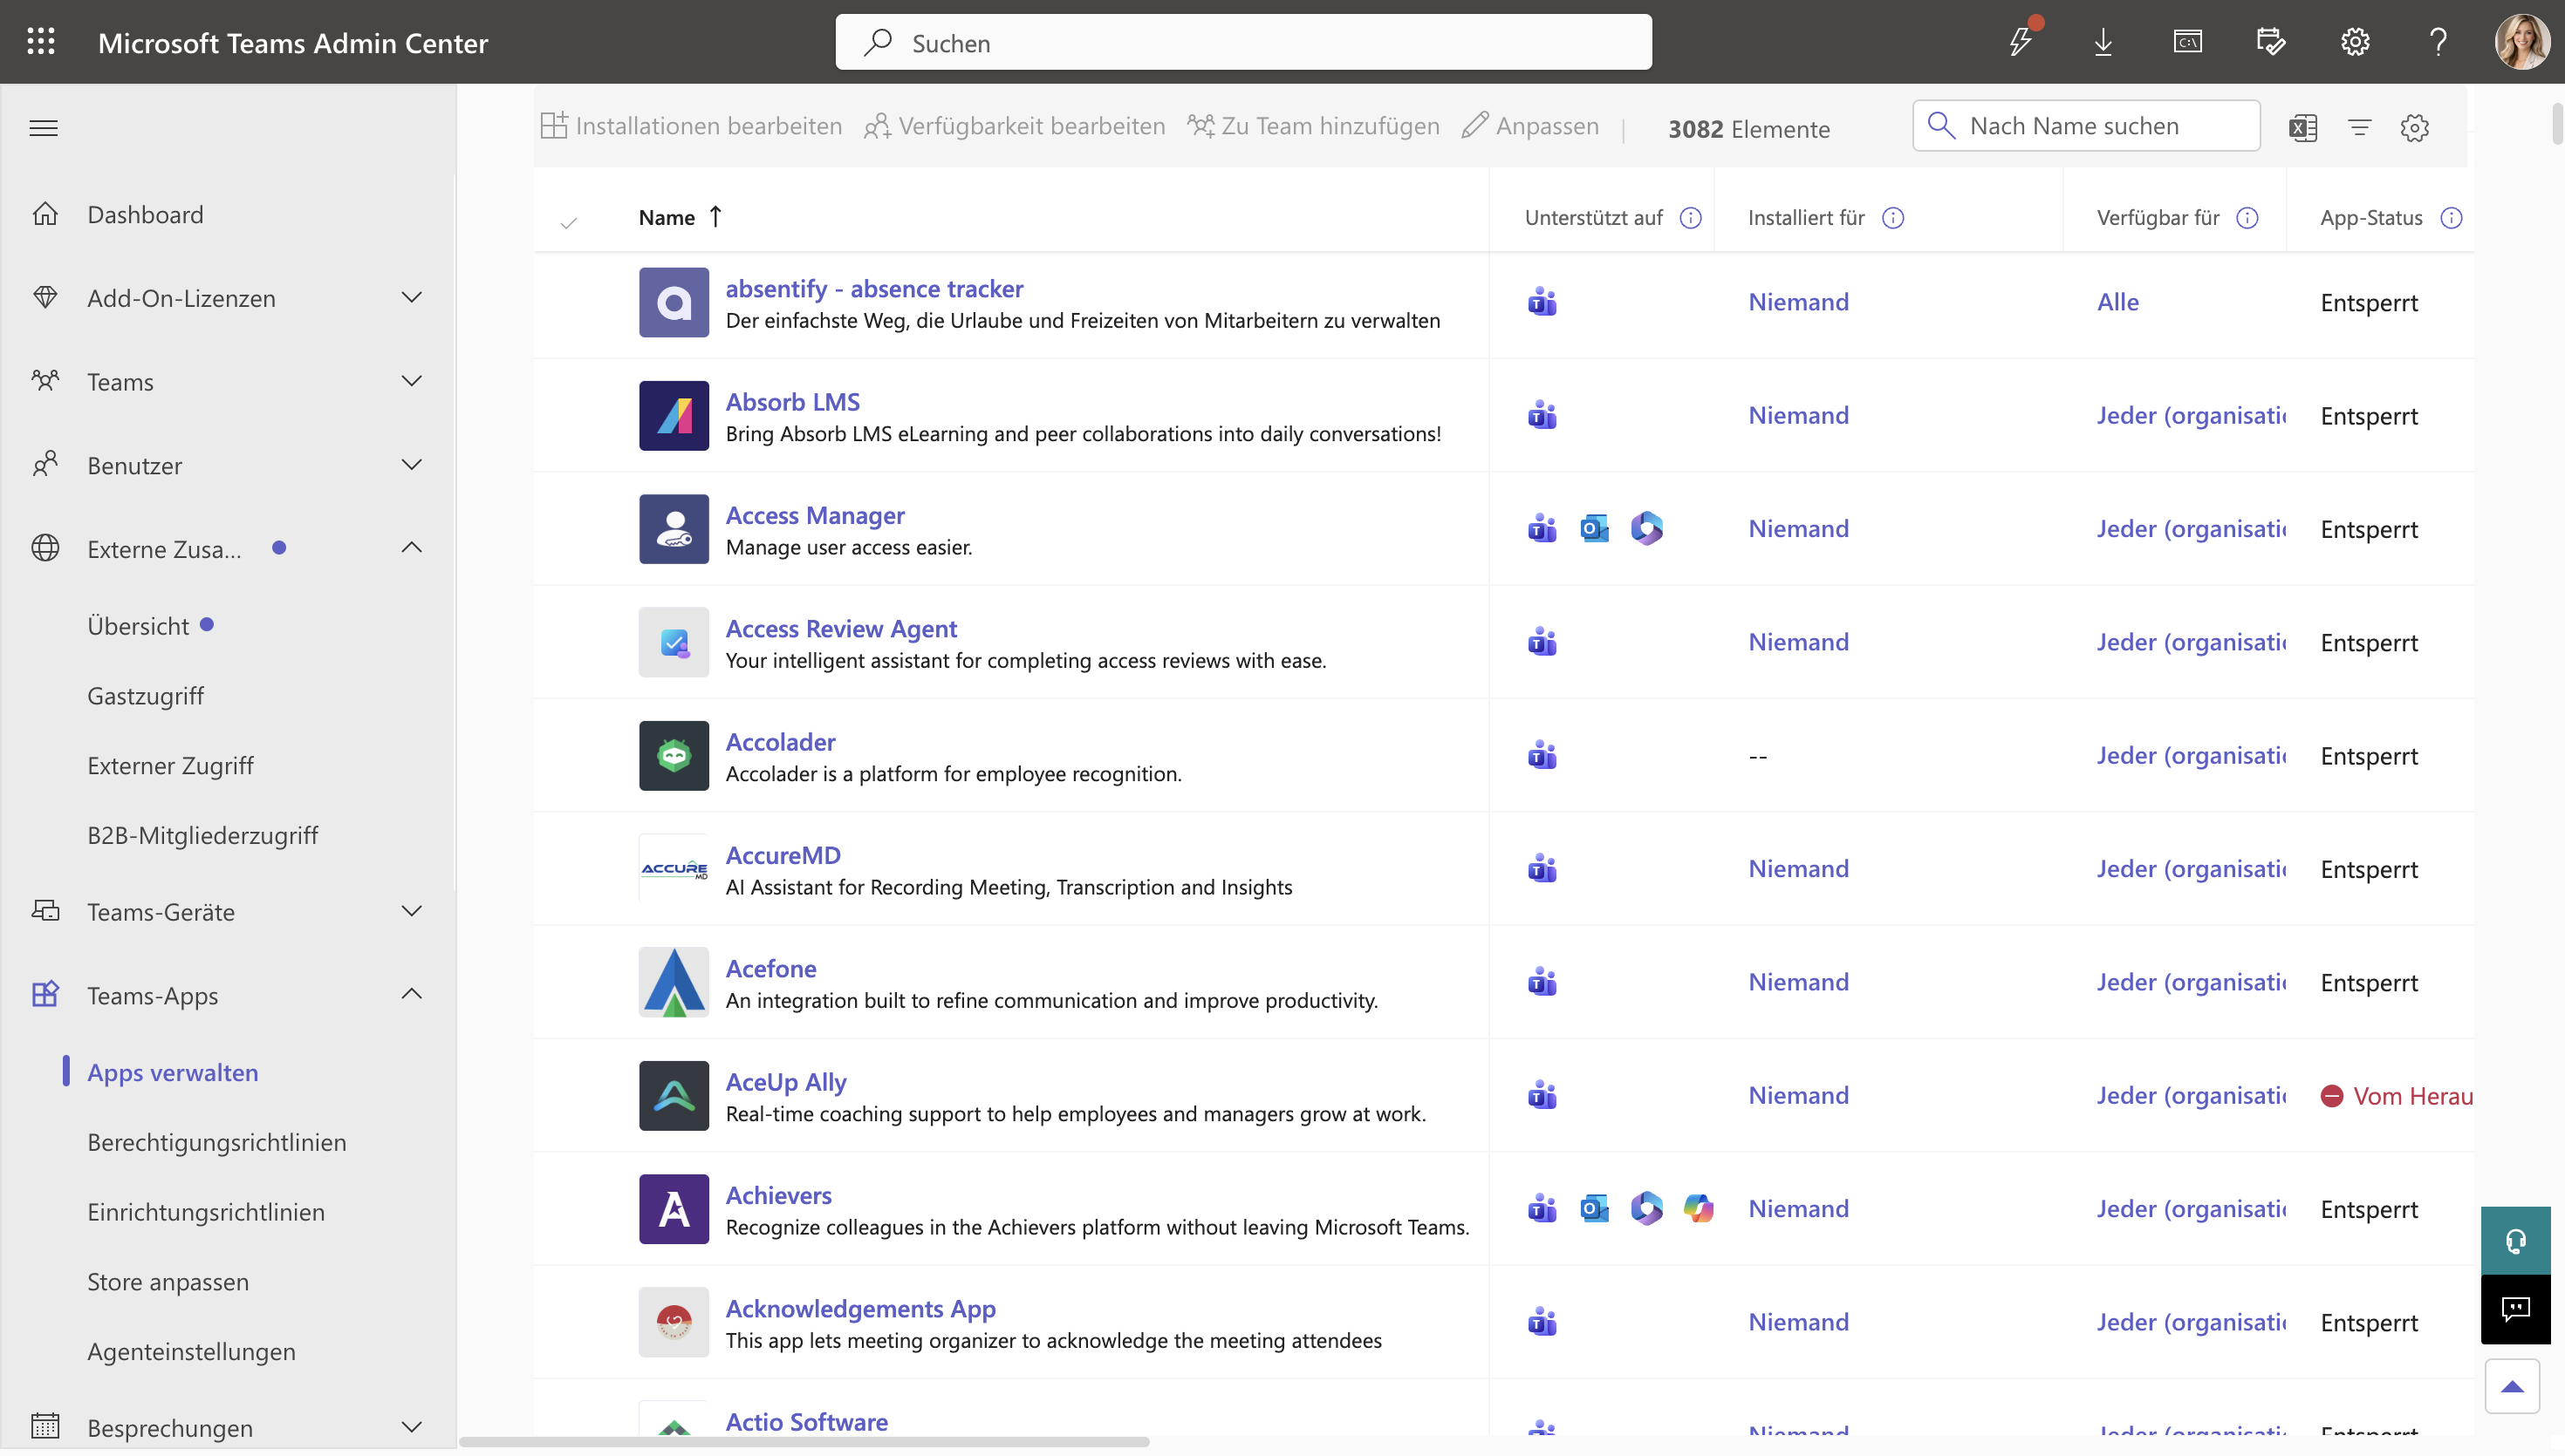Click the Anpassen toolbar button
Viewport: 2565px width, 1456px height.
1529,126
